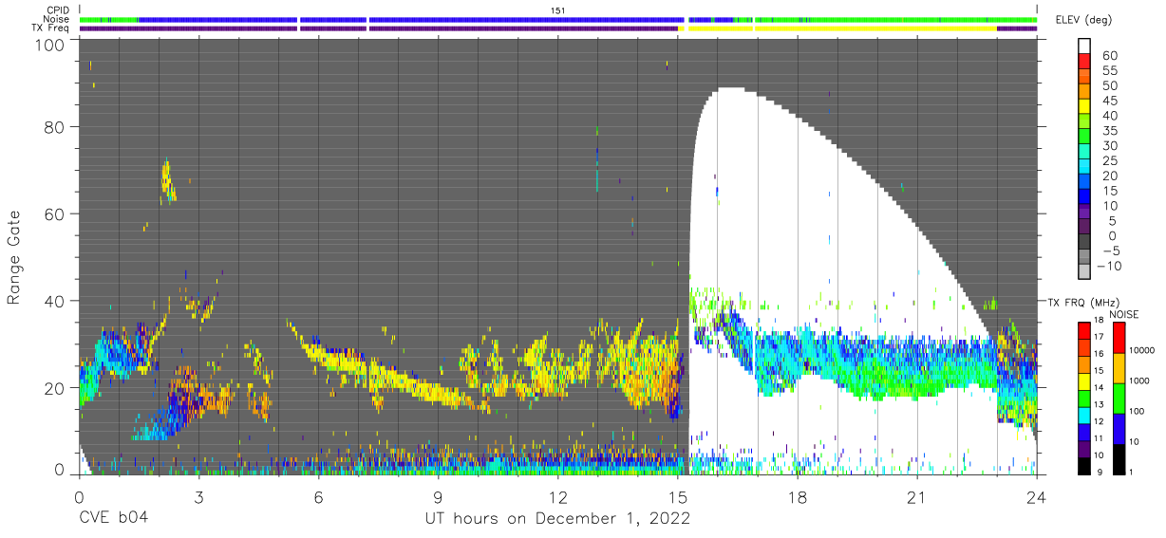Click the 'NOISE' legend title
This screenshot has height=538, width=1166.
tap(1123, 313)
